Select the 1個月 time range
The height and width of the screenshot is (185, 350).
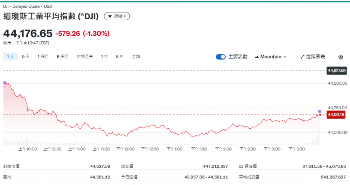[x=43, y=57]
